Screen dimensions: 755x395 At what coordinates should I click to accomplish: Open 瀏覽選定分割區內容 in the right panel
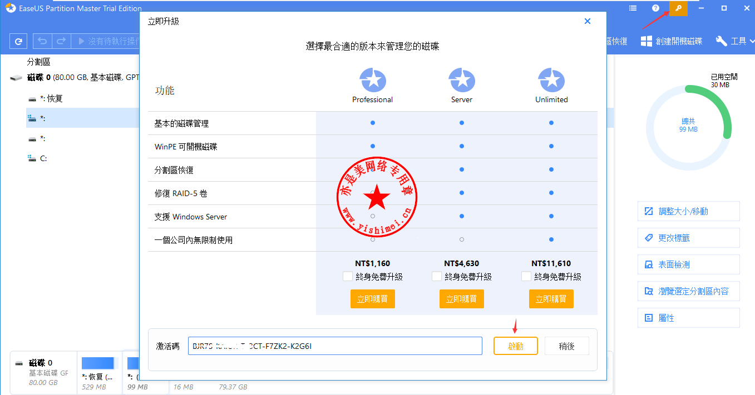pyautogui.click(x=689, y=291)
